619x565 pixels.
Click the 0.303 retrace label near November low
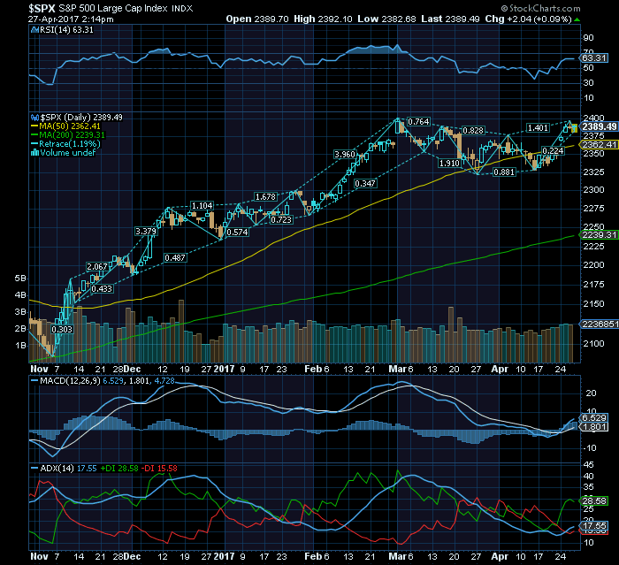click(63, 329)
